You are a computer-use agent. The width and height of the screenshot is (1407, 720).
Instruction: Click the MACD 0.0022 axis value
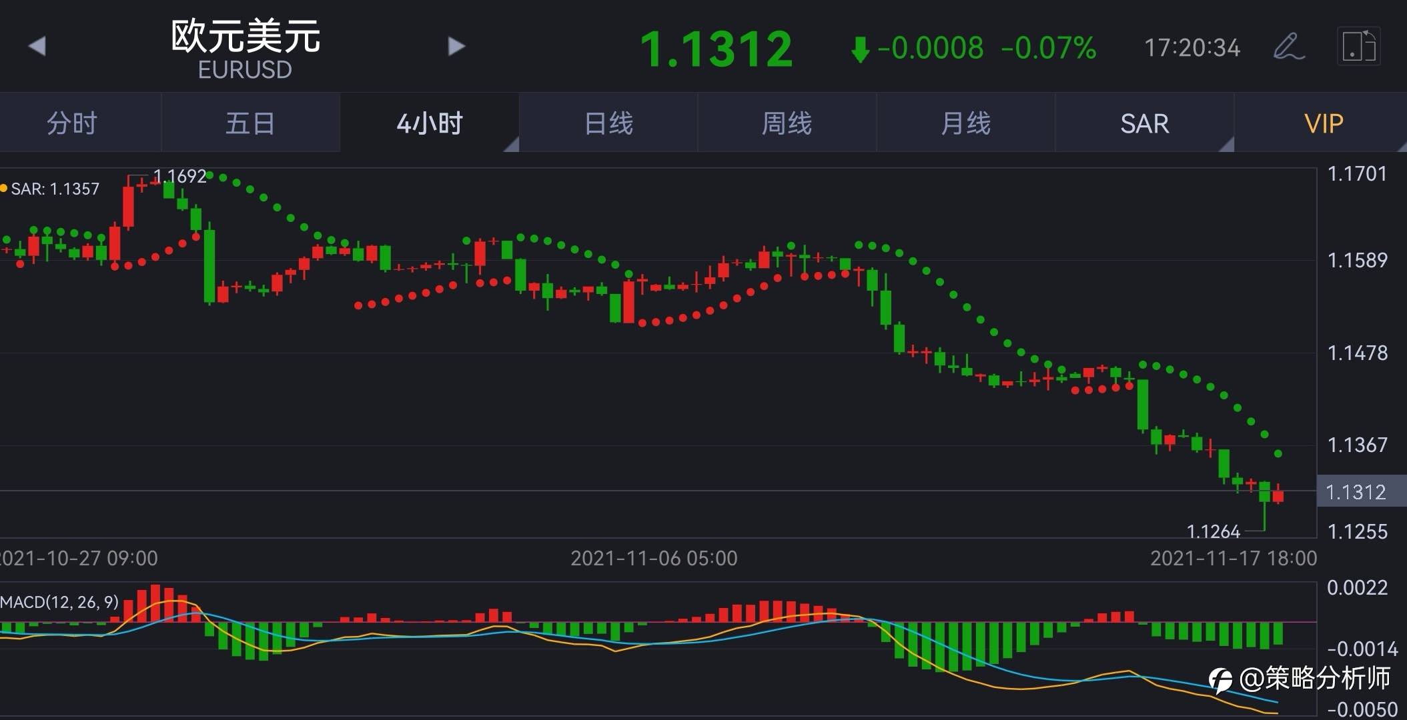click(x=1357, y=587)
